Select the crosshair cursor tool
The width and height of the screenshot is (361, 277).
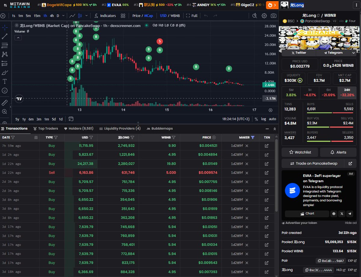coord(5,27)
